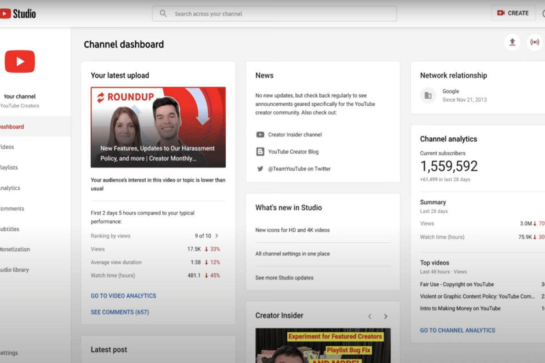Screen dimensions: 545x363
Task: Click the search magnifier icon
Action: click(163, 14)
